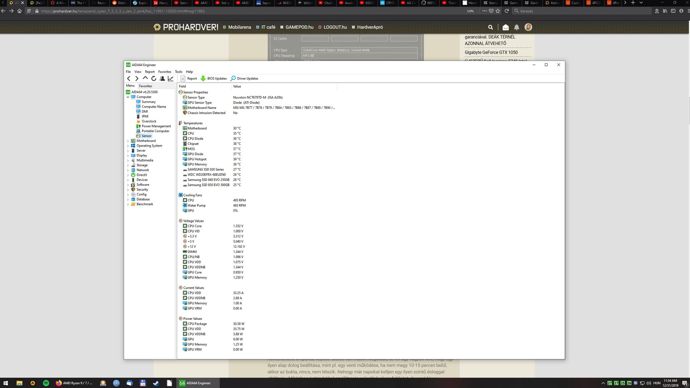Open IT café link in site header
The height and width of the screenshot is (388, 690).
(x=266, y=27)
